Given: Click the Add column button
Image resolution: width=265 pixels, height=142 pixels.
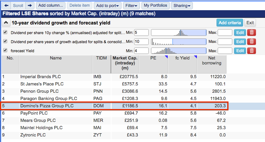Looking at the screenshot, I should pos(51,6).
